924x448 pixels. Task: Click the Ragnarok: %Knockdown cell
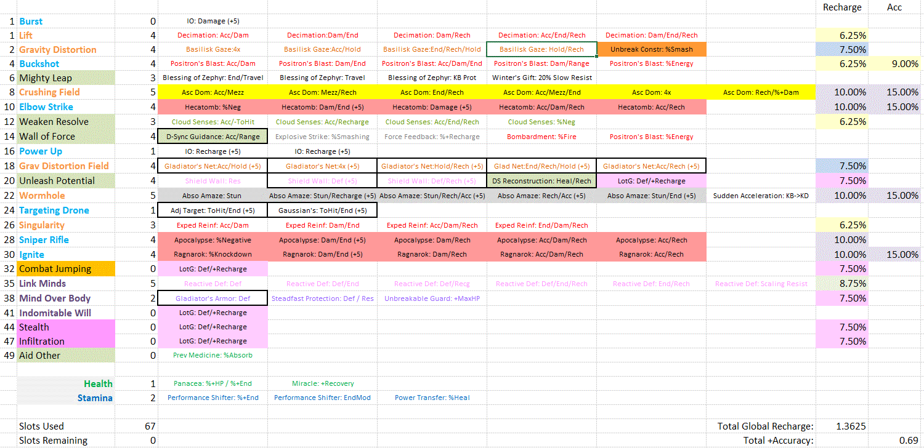coord(213,254)
